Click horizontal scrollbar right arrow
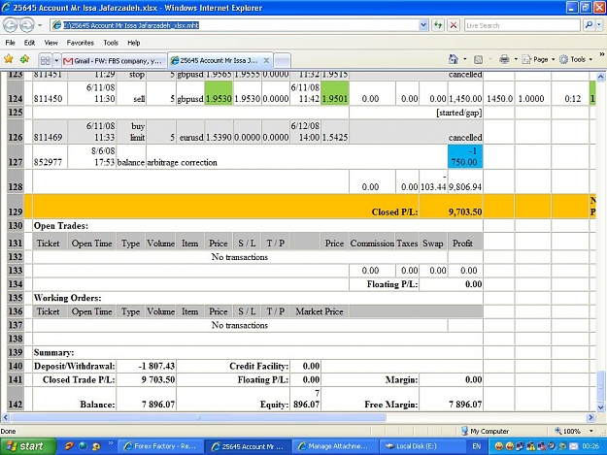Image resolution: width=607 pixels, height=455 pixels. click(x=590, y=417)
